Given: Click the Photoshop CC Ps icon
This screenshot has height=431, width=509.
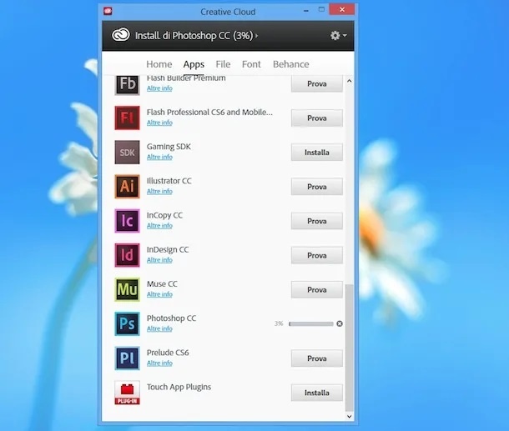Looking at the screenshot, I should pyautogui.click(x=127, y=323).
